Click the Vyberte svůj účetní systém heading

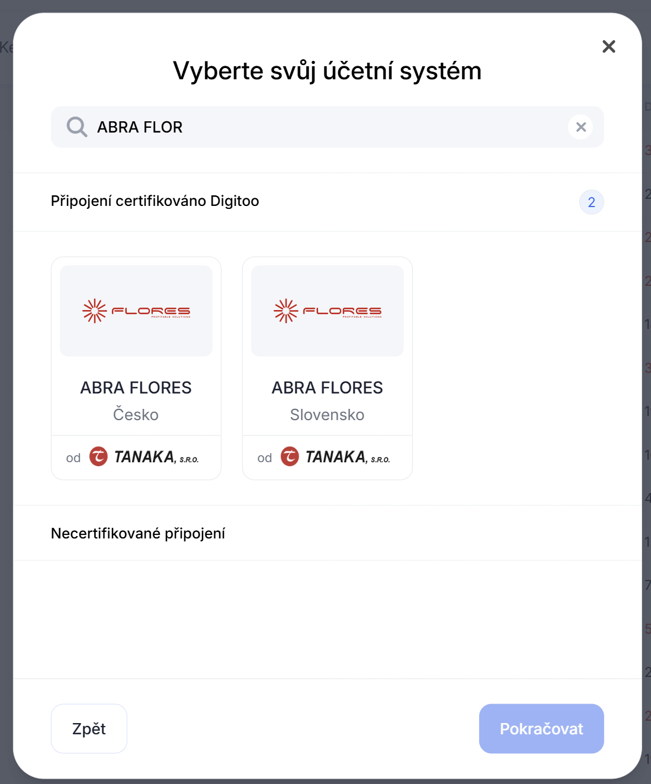click(x=327, y=71)
